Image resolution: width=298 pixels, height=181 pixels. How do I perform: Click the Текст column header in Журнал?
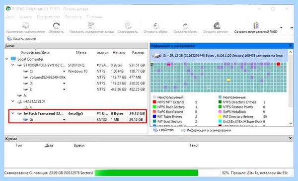coord(194,145)
